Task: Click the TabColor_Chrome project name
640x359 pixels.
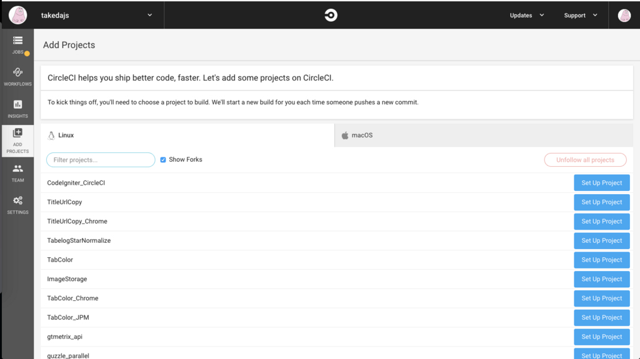Action: click(x=72, y=298)
